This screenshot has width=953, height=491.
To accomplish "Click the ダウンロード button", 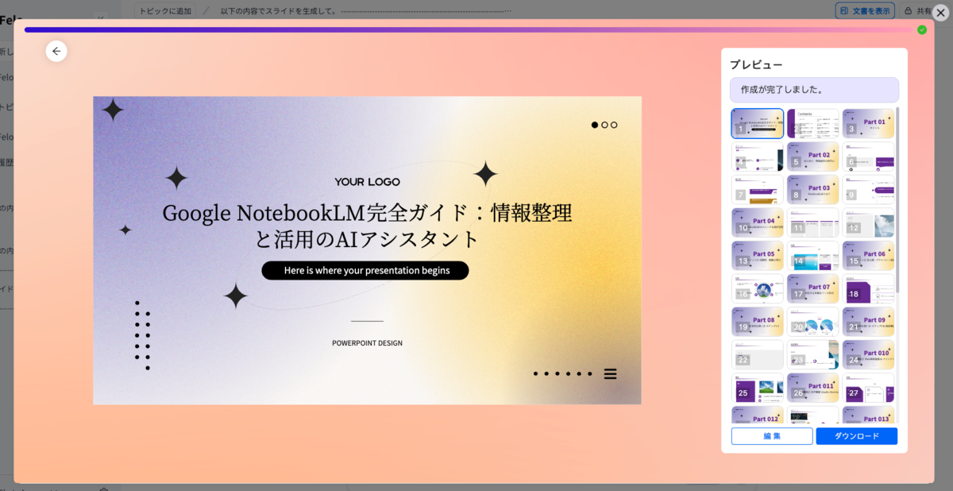I will click(857, 436).
